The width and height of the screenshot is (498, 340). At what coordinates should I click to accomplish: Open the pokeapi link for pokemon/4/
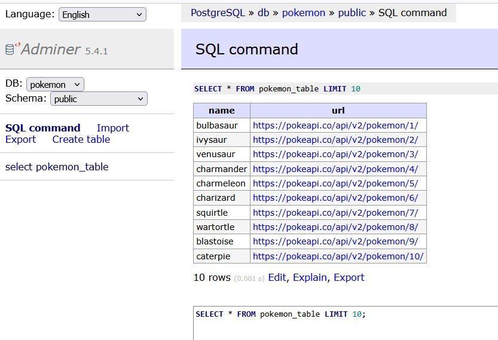[335, 169]
